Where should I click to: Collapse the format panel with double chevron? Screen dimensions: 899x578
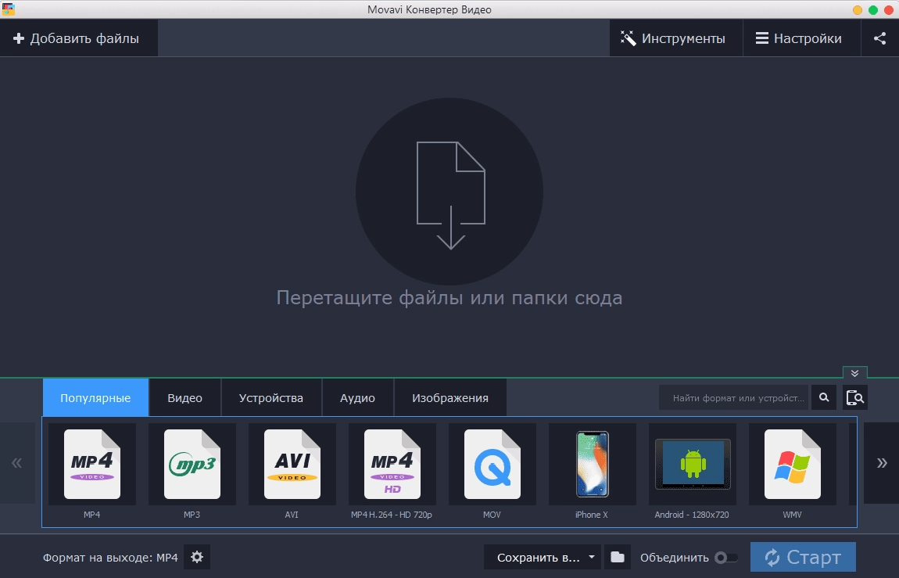(855, 373)
